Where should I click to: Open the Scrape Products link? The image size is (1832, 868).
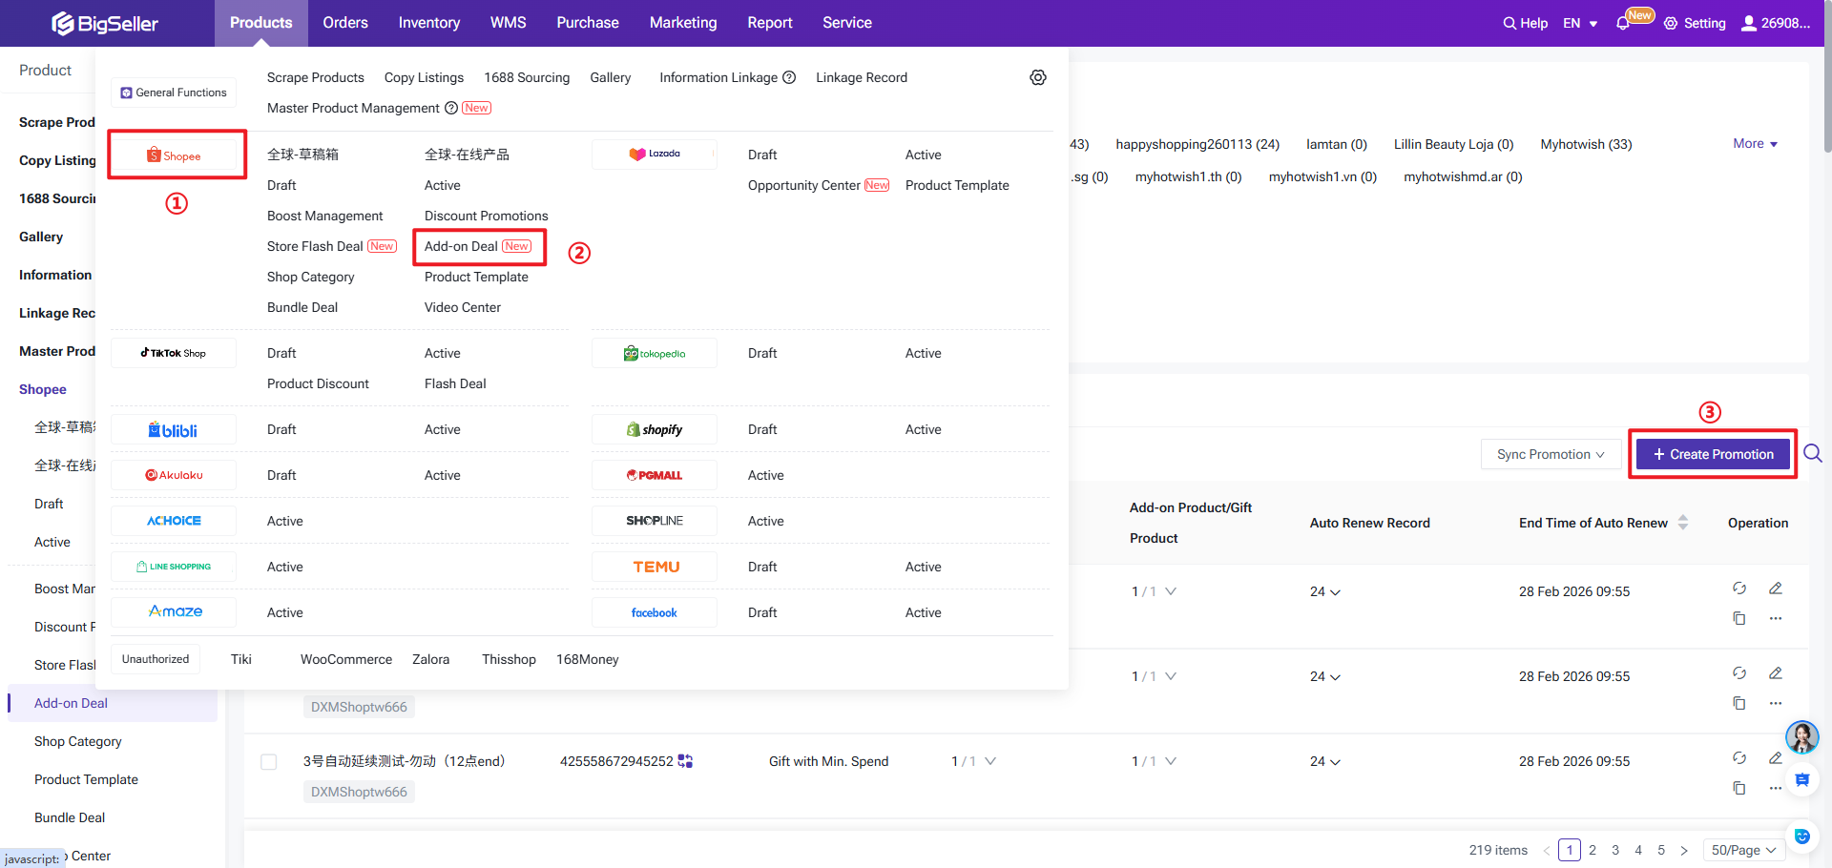click(315, 77)
